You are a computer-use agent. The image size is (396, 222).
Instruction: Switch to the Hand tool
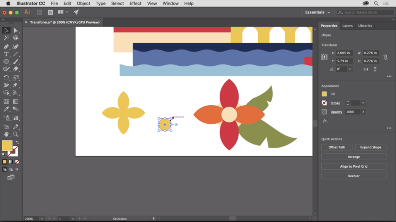pyautogui.click(x=6, y=135)
